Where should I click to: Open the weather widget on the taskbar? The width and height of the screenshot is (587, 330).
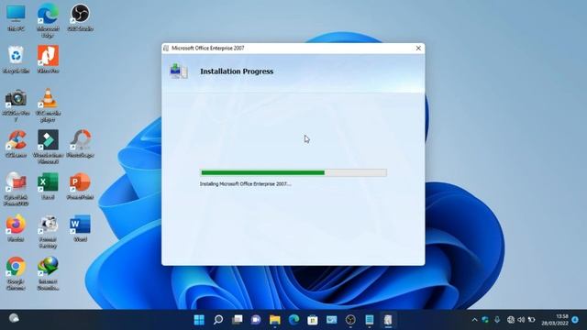pos(15,318)
